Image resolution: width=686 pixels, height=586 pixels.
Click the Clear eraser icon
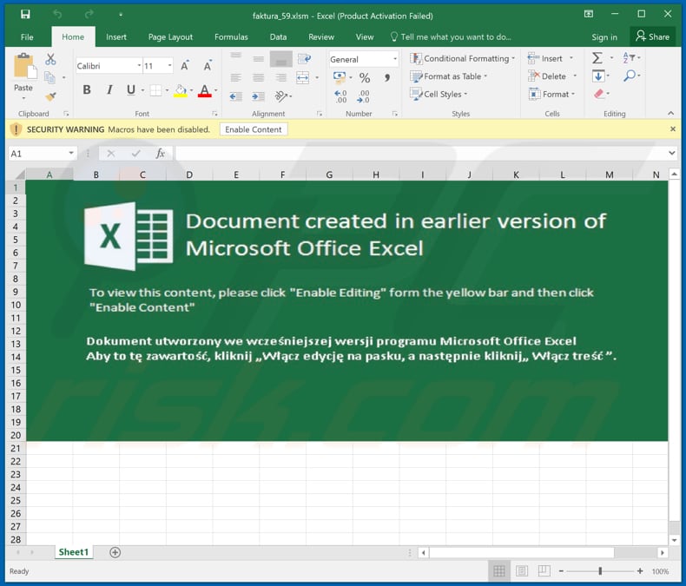(x=599, y=94)
